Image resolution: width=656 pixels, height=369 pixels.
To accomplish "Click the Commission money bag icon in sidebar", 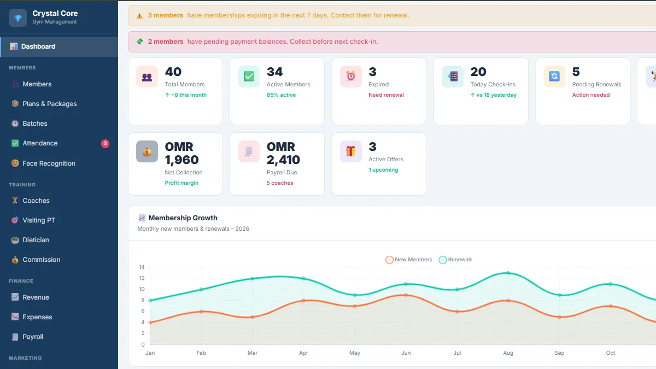I will (15, 260).
